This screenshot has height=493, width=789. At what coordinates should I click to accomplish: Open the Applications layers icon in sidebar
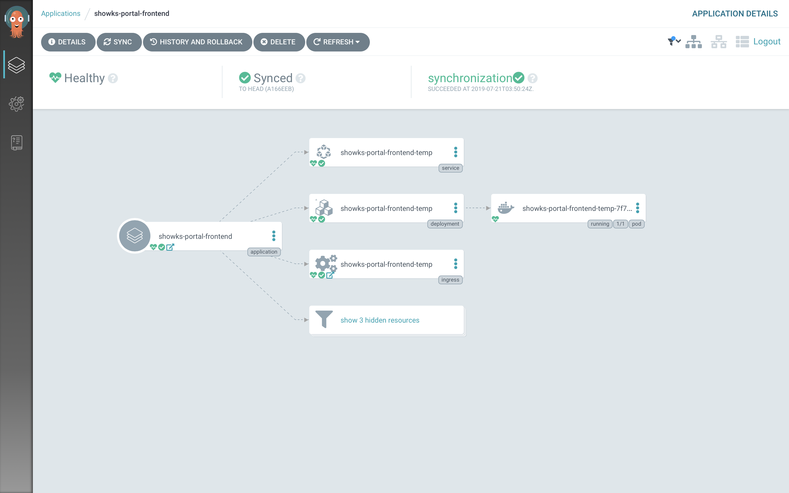tap(16, 65)
